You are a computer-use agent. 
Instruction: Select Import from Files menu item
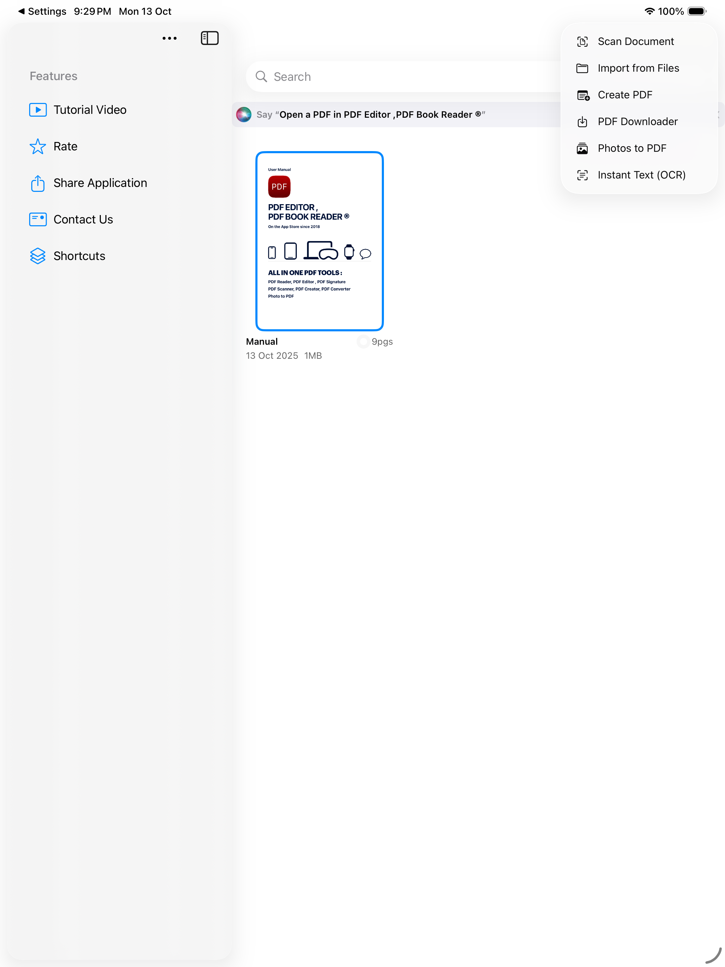coord(638,68)
